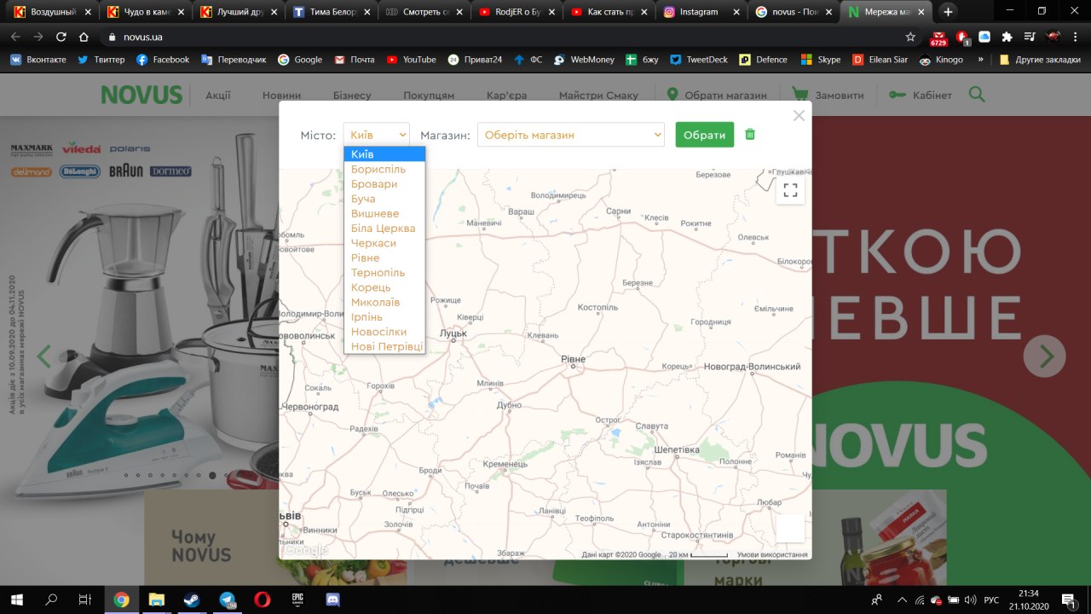Choose Нові Петрівці in the city list
Screen dimensions: 1091x614
tap(387, 346)
